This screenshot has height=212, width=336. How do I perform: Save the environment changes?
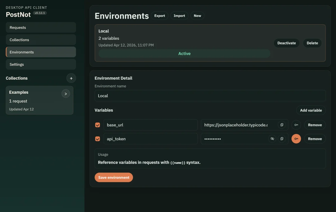point(114,177)
